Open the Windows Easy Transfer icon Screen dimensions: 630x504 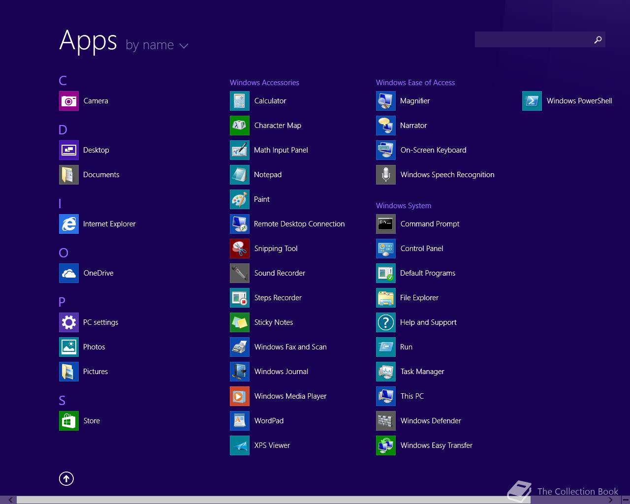click(386, 445)
